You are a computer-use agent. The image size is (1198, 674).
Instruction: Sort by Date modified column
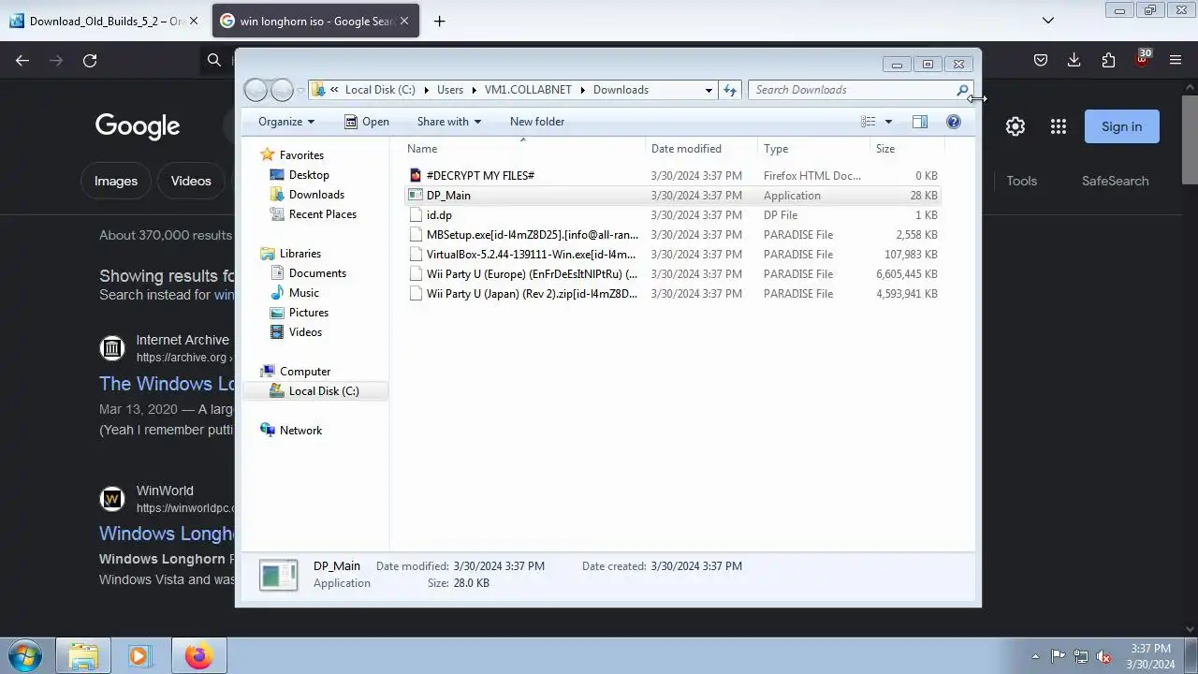coord(686,149)
